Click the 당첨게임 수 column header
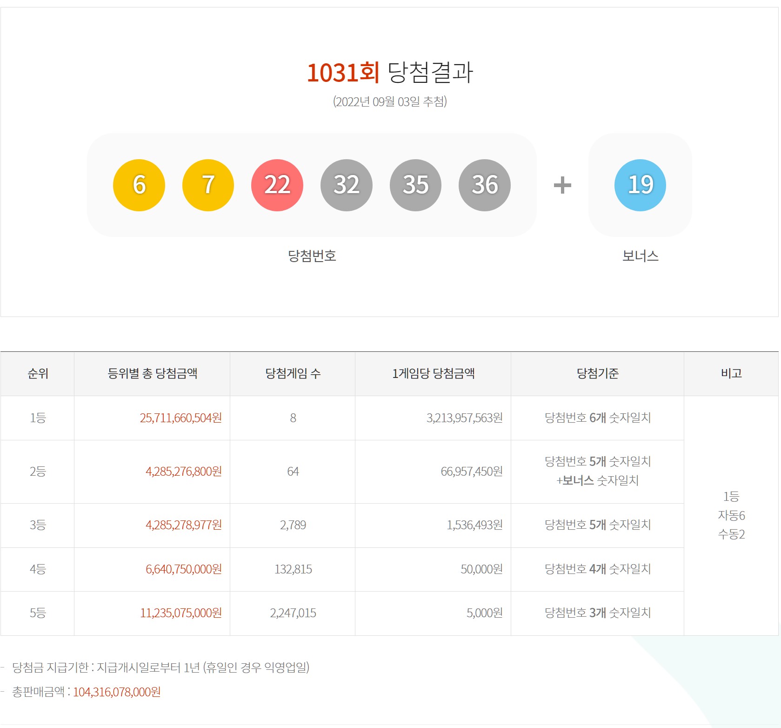 pos(293,373)
